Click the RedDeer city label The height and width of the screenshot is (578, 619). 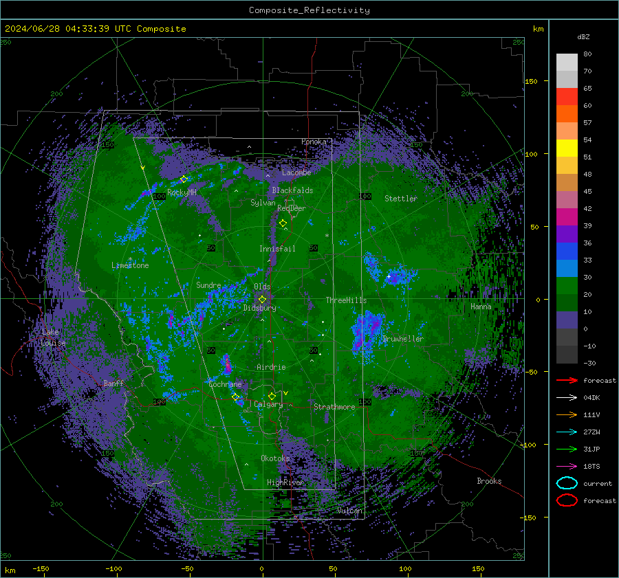click(292, 208)
